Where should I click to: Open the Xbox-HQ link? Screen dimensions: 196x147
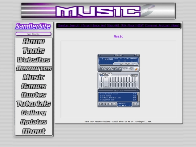[x=113, y=25]
